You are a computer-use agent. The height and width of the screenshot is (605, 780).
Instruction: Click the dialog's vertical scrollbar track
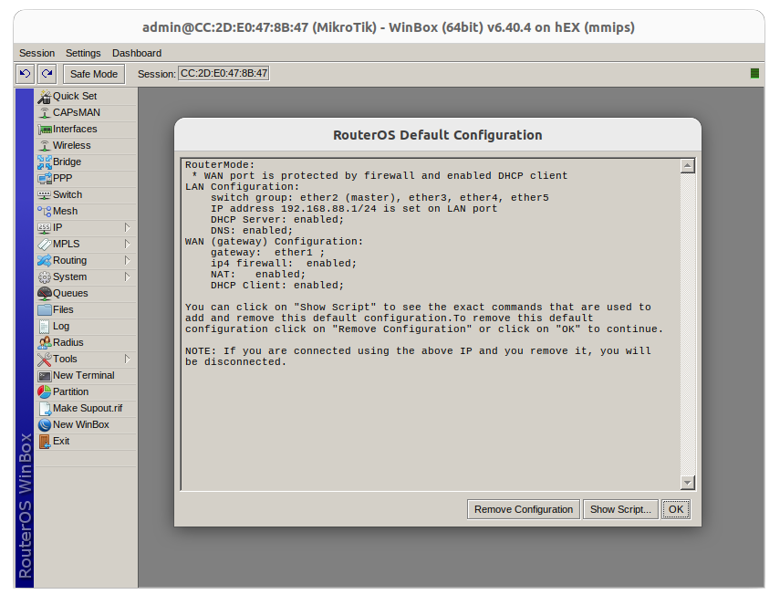click(688, 324)
